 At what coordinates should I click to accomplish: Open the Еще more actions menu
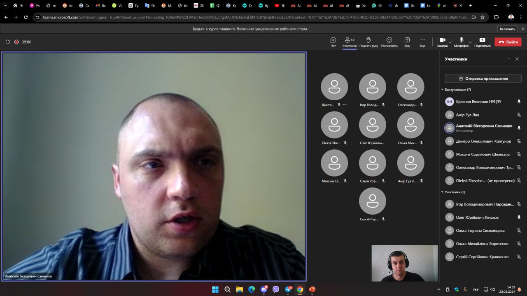(x=422, y=42)
